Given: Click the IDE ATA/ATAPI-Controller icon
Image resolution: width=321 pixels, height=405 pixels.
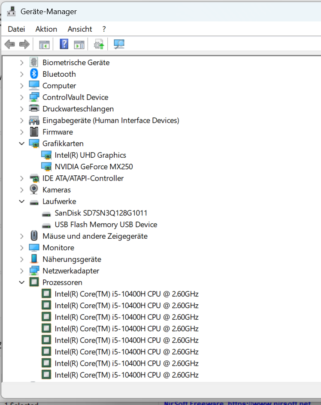Looking at the screenshot, I should tap(34, 178).
